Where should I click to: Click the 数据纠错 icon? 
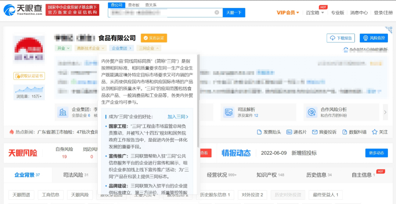tap(345, 132)
